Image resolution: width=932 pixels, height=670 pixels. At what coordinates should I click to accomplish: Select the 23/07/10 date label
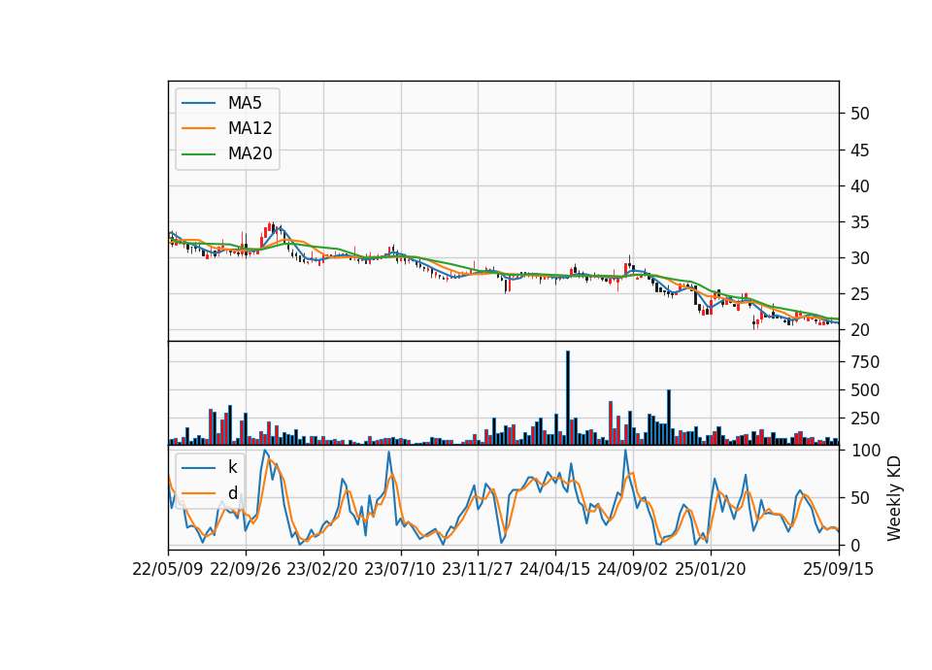click(400, 569)
